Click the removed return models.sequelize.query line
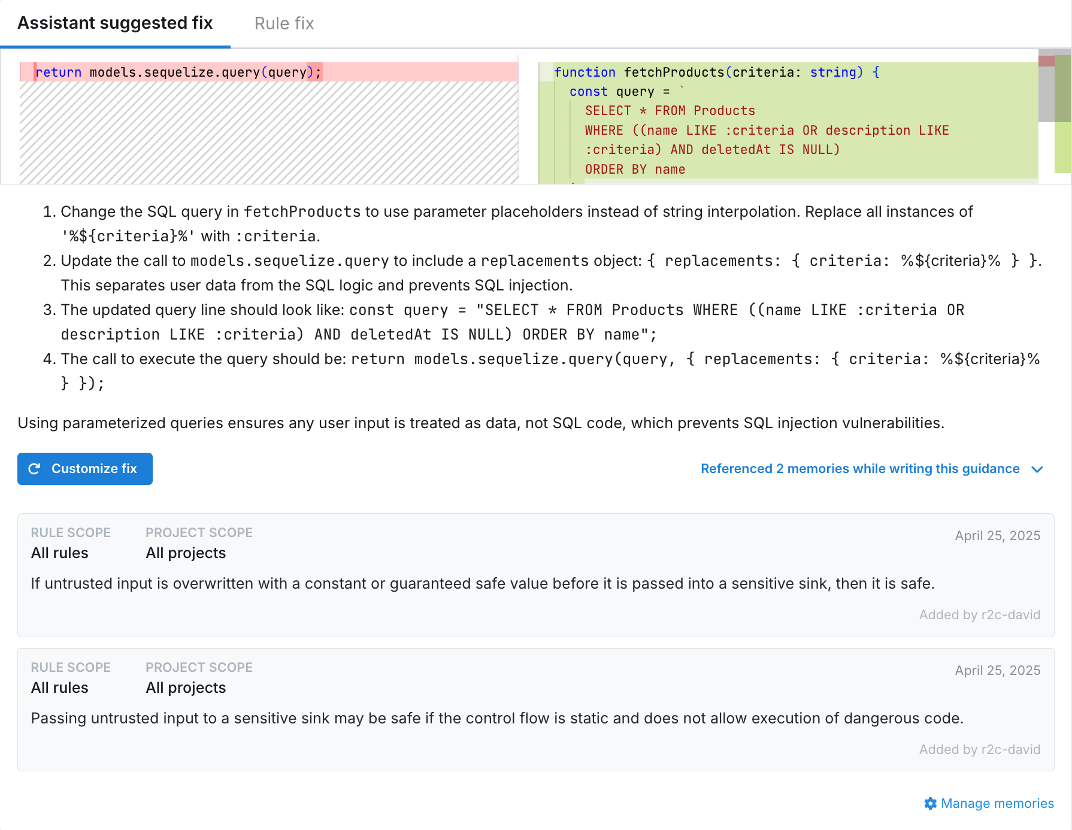 coord(178,72)
